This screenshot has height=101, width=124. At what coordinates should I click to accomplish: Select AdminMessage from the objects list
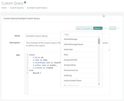(80, 39)
